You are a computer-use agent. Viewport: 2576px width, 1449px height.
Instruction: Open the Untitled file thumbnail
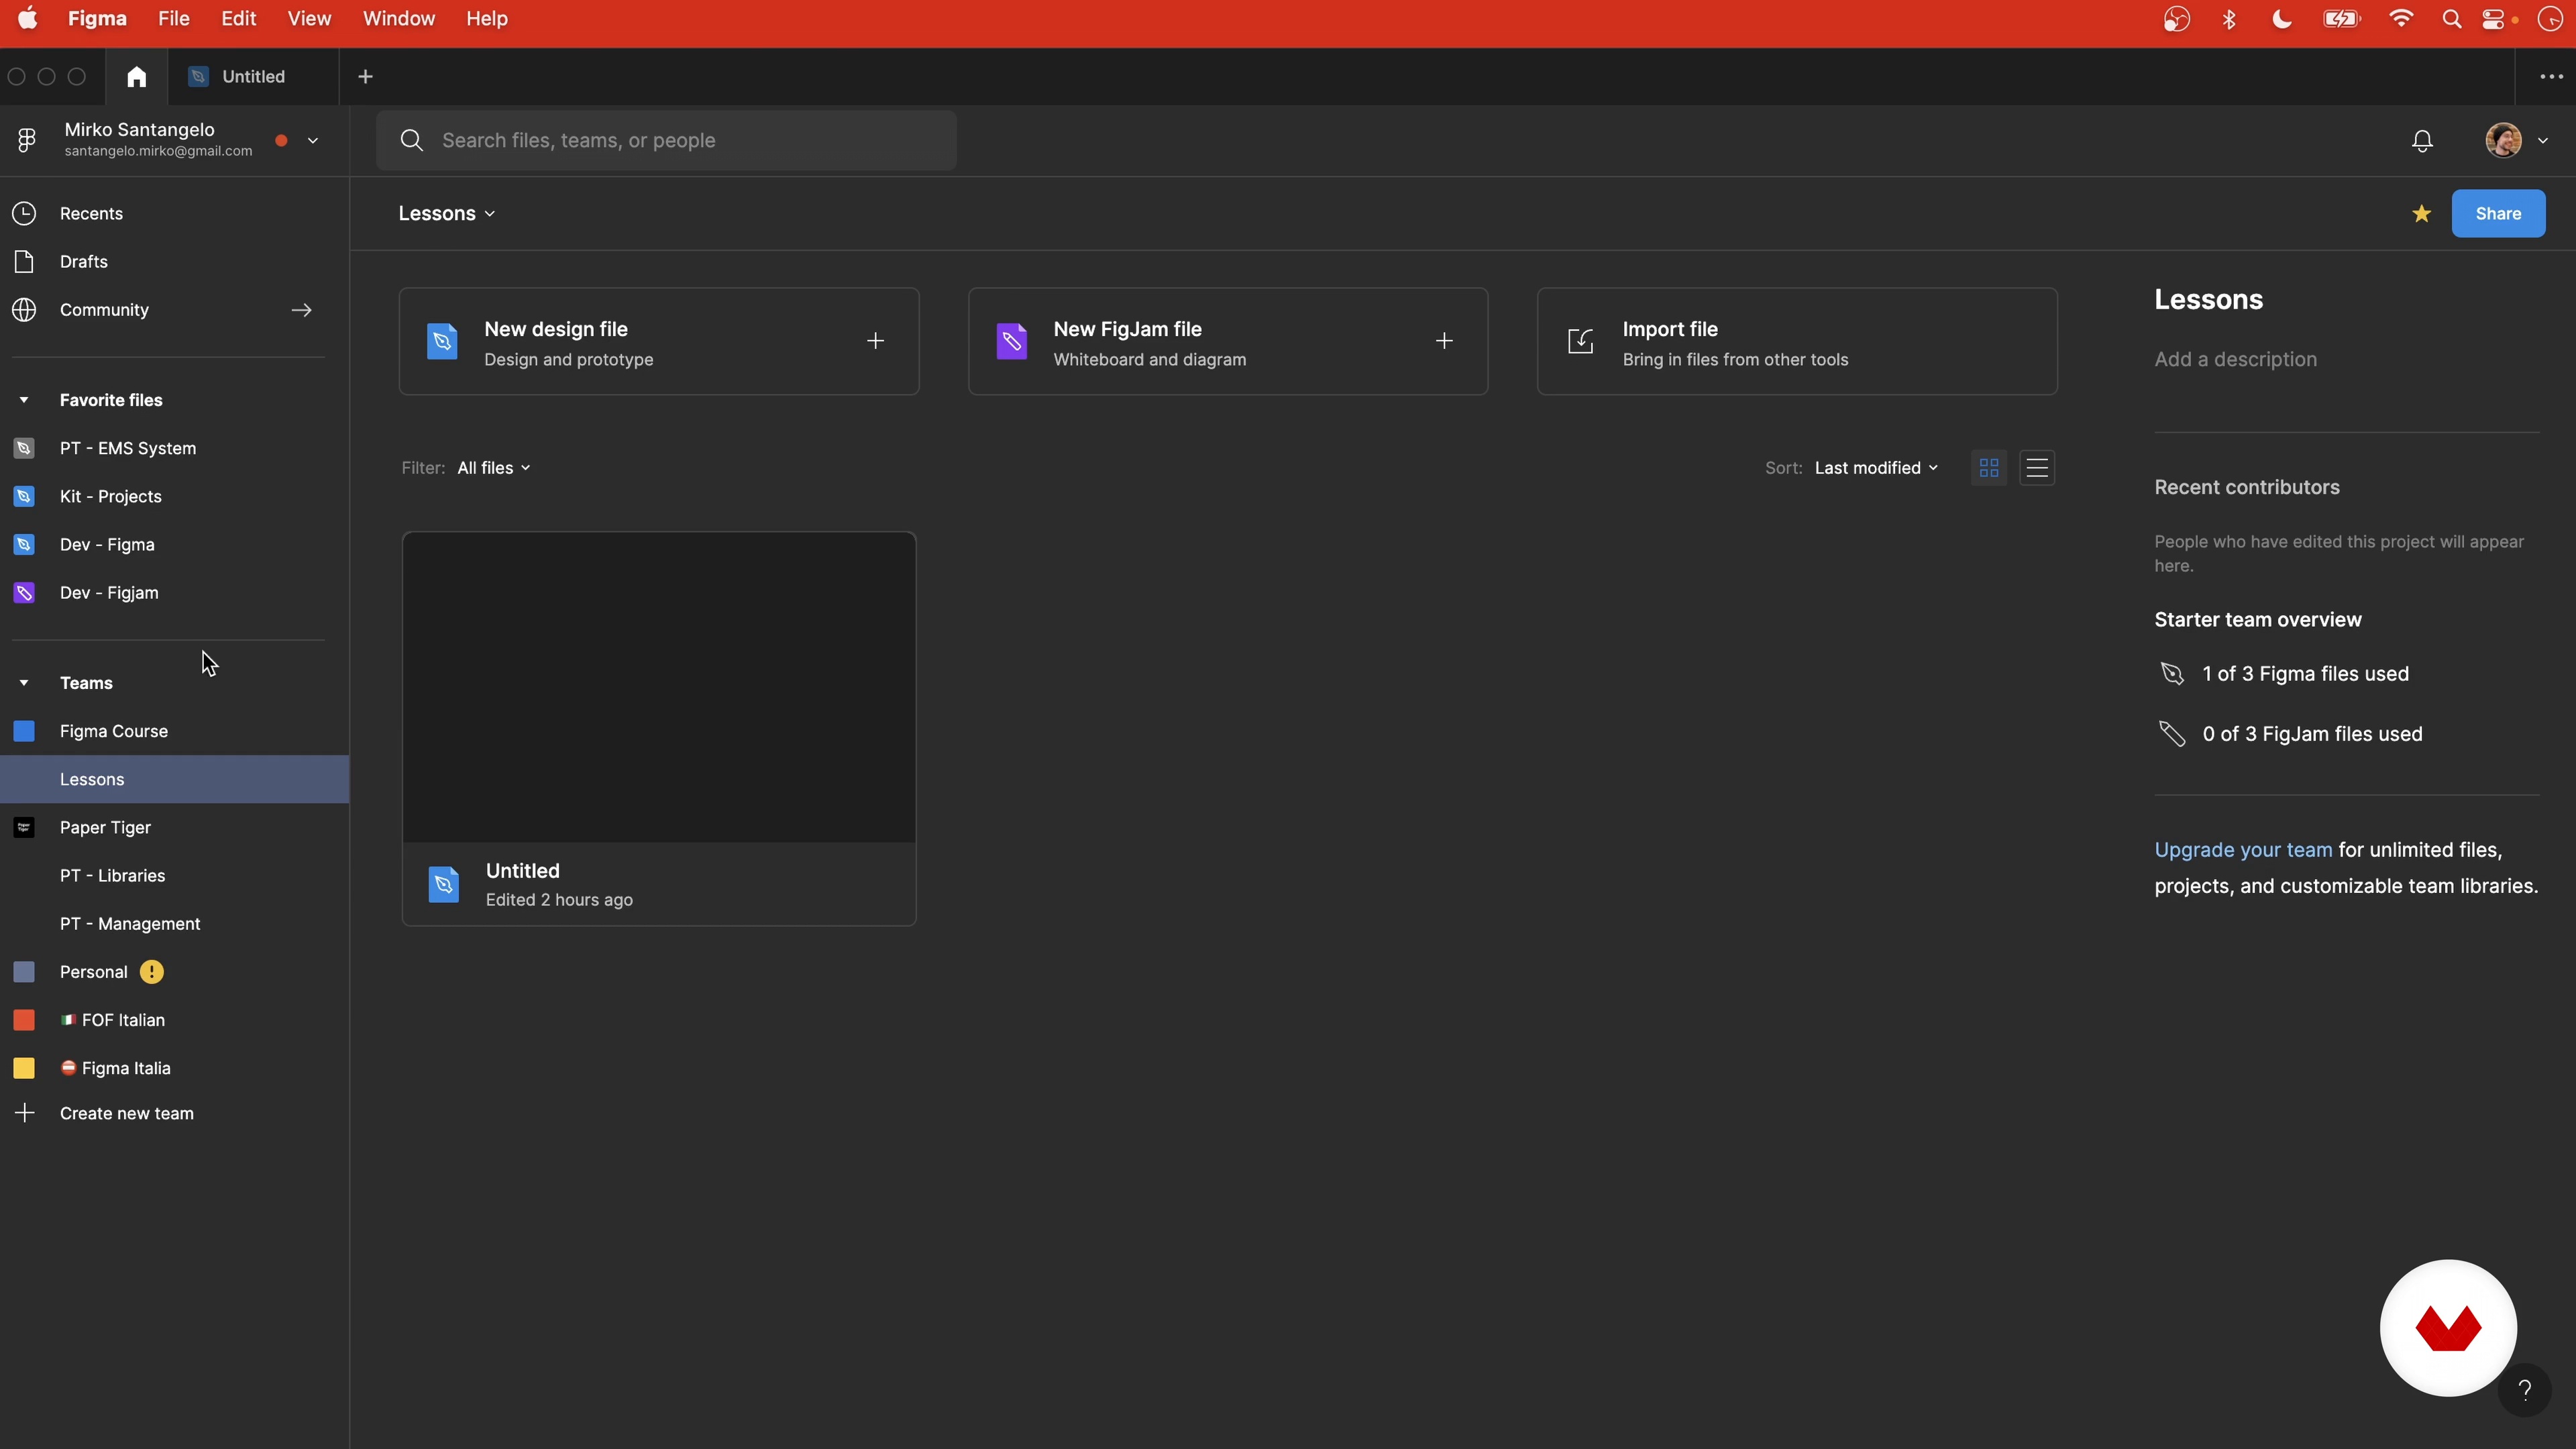pos(659,687)
